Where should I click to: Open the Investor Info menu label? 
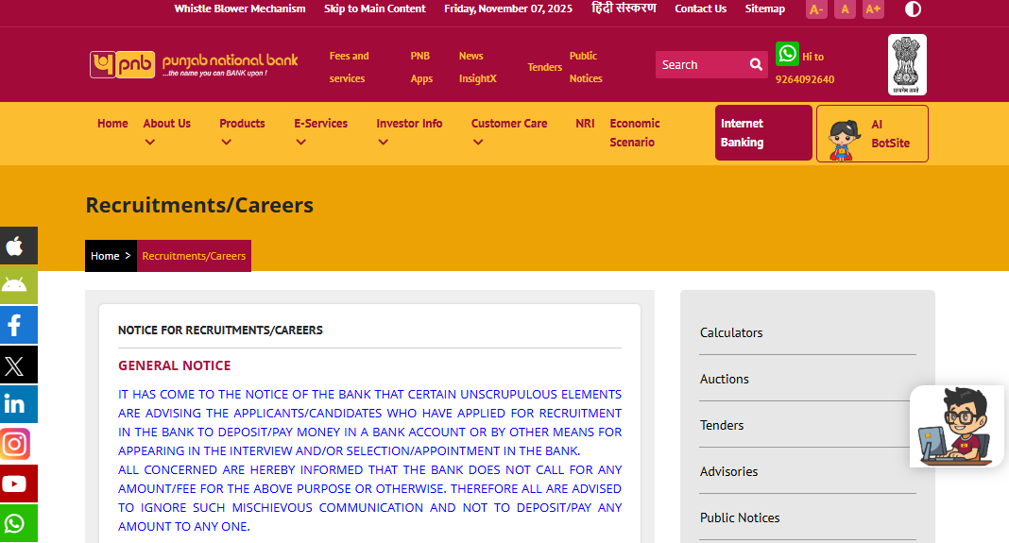(x=409, y=123)
